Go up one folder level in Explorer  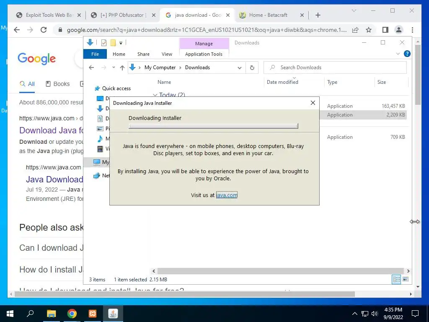[122, 68]
